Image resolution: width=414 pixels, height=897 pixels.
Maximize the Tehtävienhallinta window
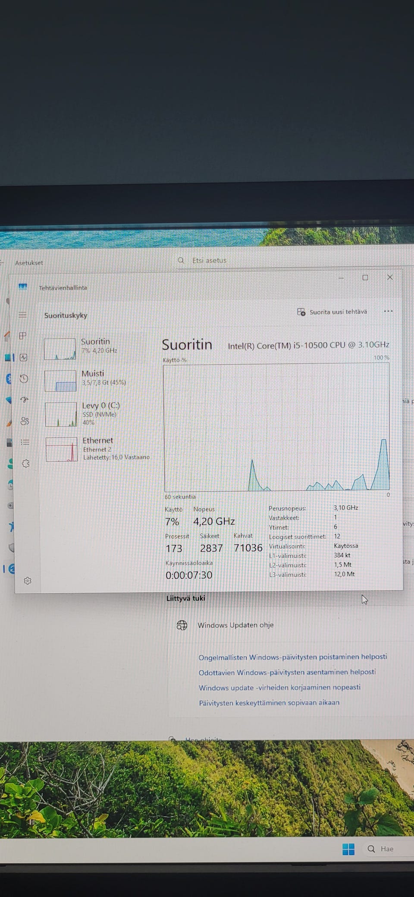point(365,278)
